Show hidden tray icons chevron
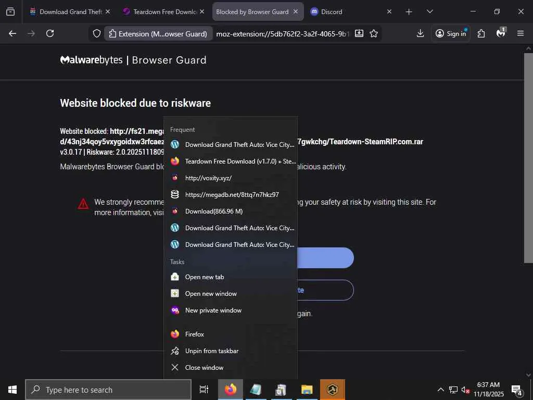This screenshot has height=400, width=533. point(440,390)
